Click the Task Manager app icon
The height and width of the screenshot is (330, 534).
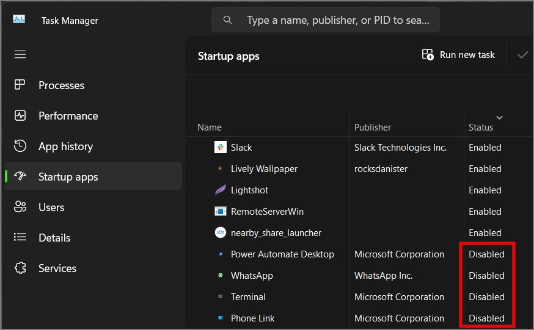click(19, 19)
